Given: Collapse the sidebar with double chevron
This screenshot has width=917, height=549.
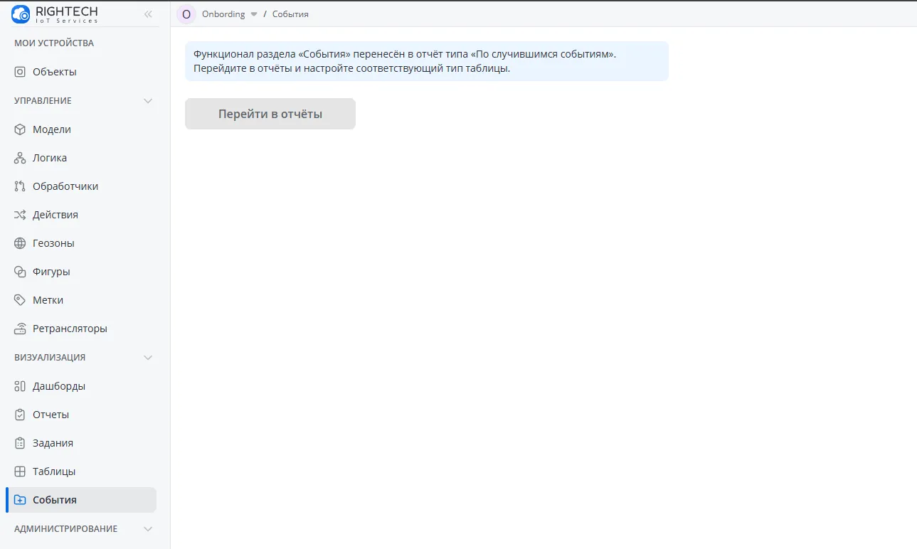Looking at the screenshot, I should coord(148,14).
